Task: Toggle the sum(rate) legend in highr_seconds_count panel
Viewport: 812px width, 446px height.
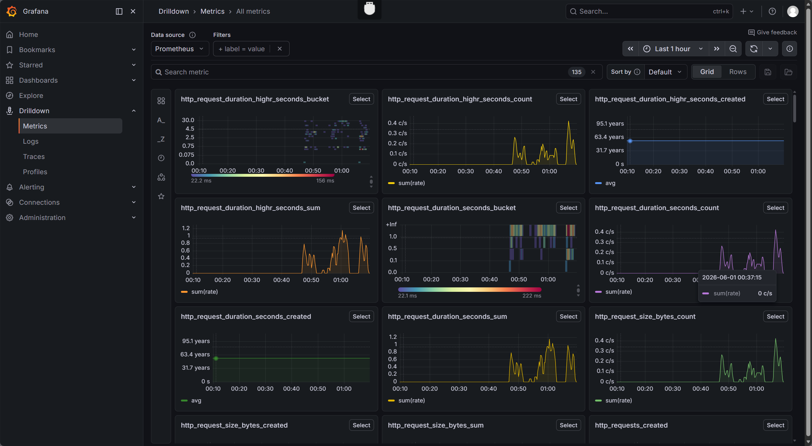Action: pyautogui.click(x=407, y=183)
